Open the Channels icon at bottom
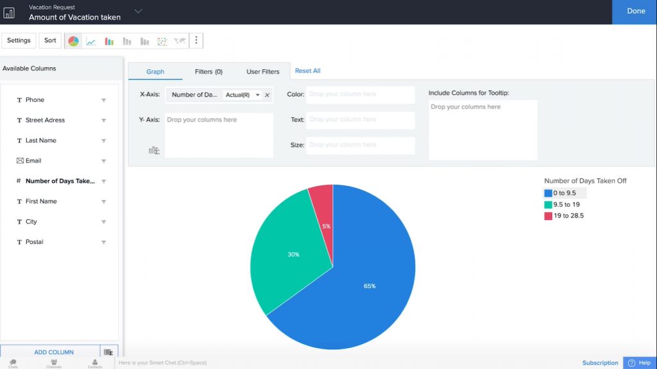 click(54, 362)
